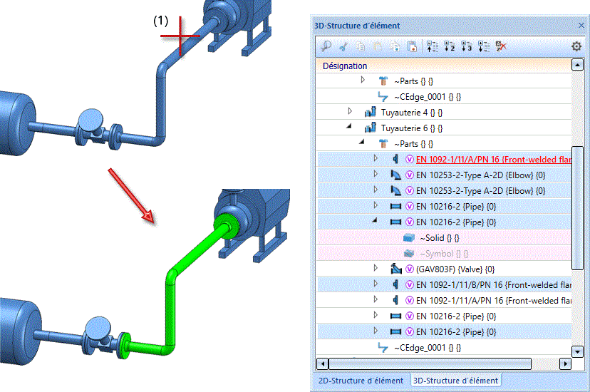Click the Parts icon under Tuyauterie 6

pyautogui.click(x=383, y=144)
